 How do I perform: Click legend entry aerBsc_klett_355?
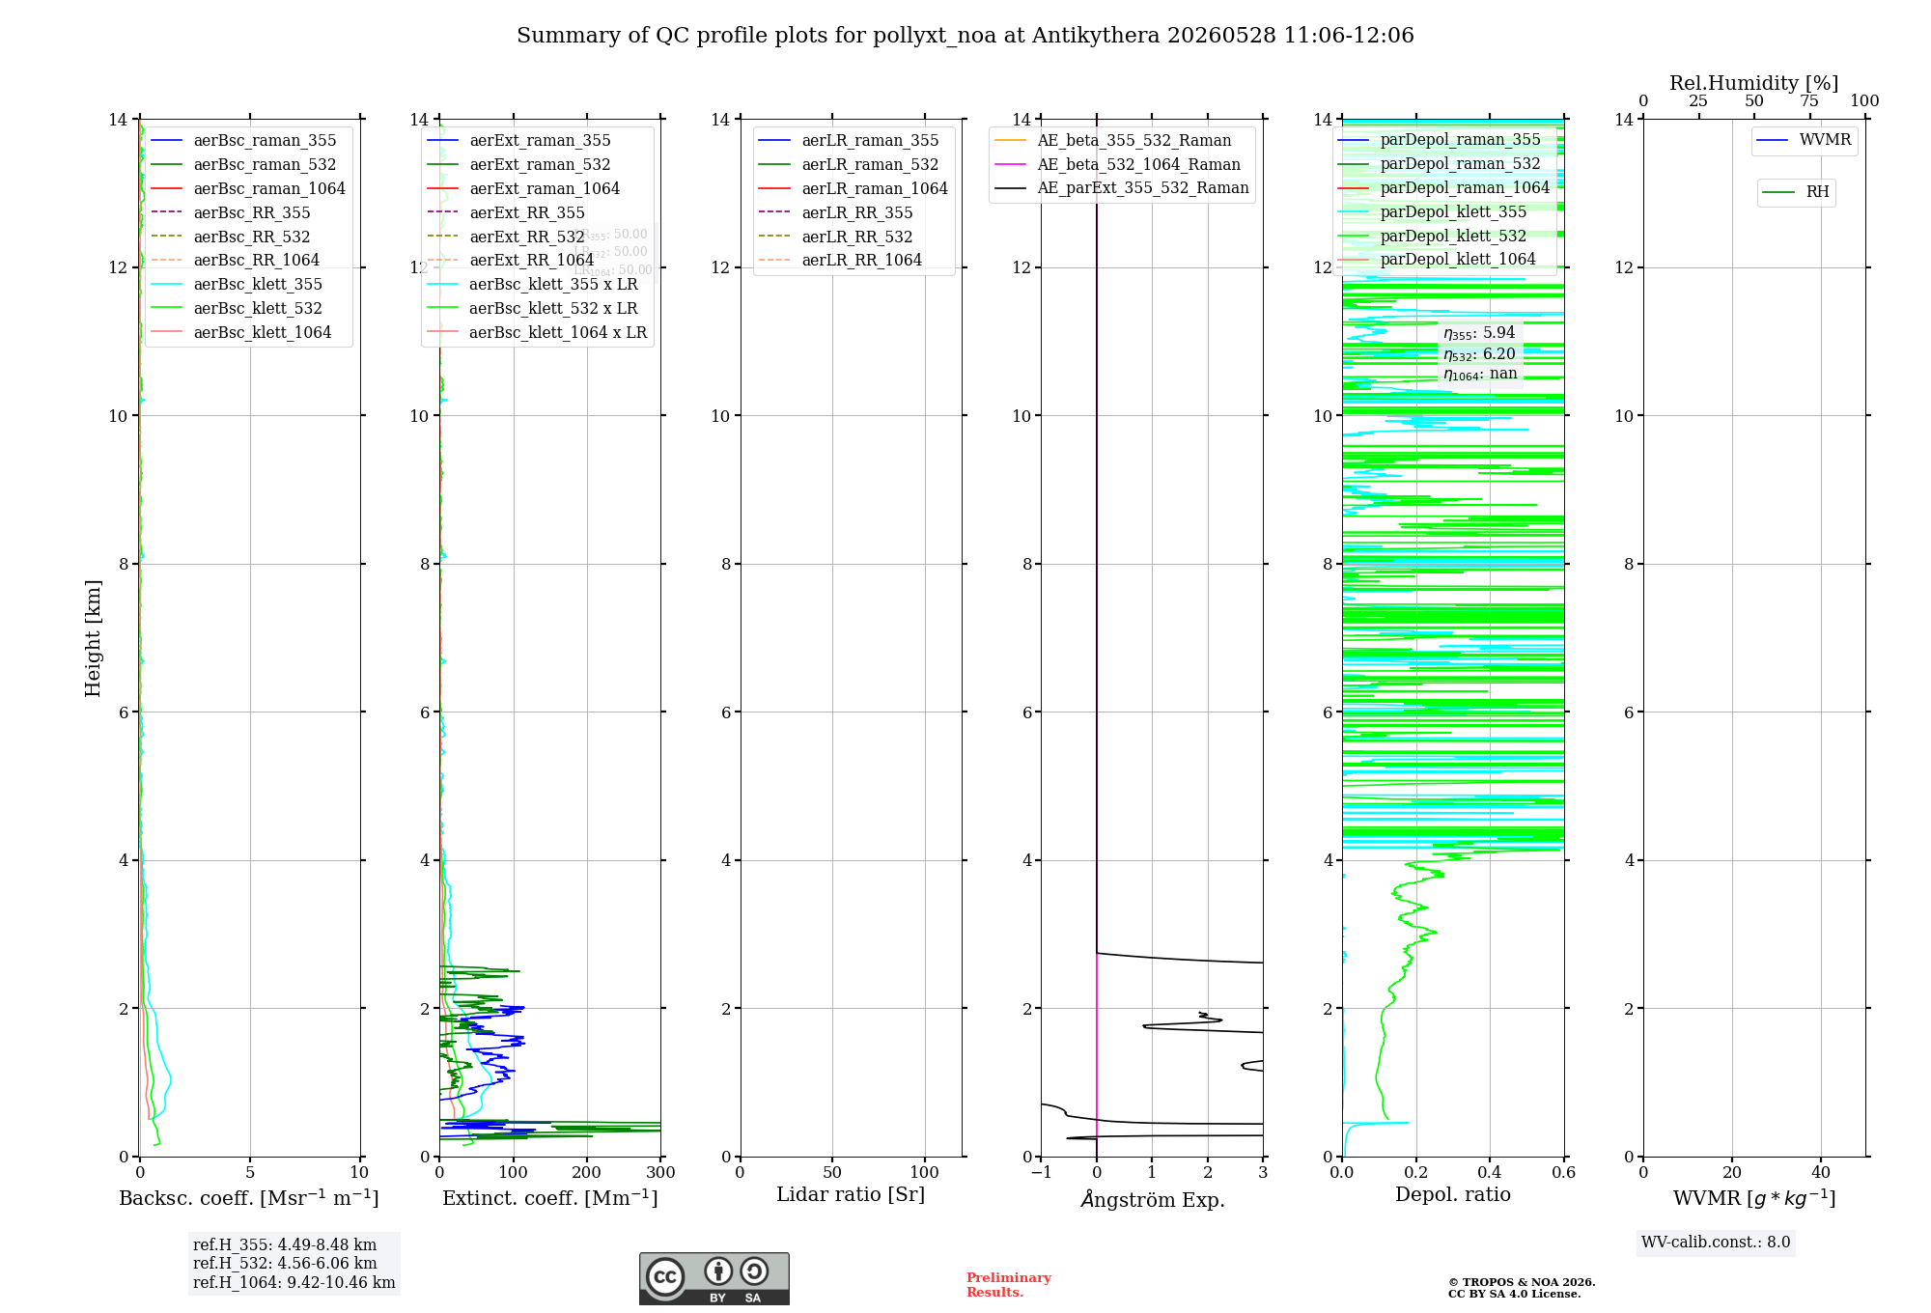tap(238, 285)
